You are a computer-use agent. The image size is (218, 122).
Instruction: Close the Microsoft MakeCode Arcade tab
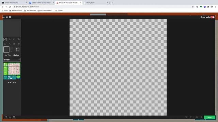(x=80, y=3)
